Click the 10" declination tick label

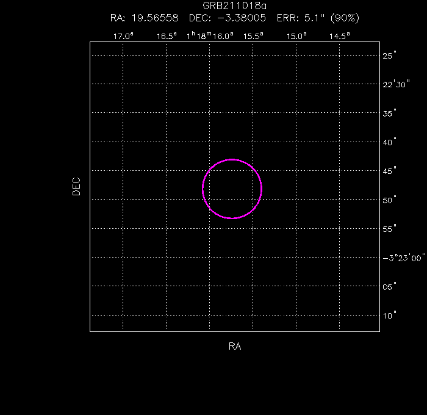pyautogui.click(x=389, y=316)
